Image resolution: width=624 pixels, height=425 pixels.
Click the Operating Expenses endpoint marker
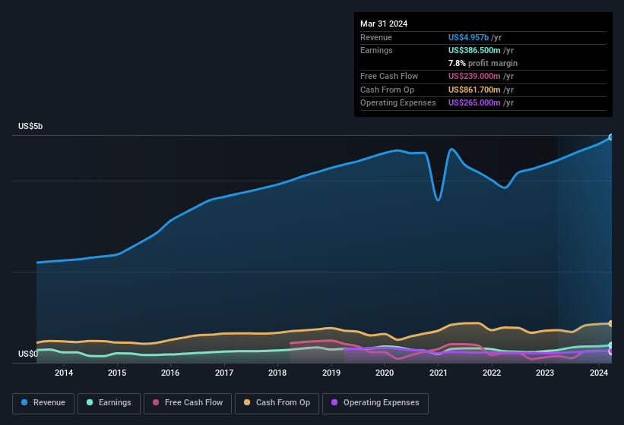(x=611, y=351)
